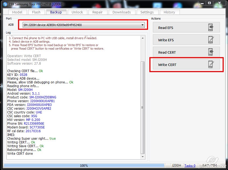View the History tab
This screenshot has height=170, width=228.
(x=169, y=12)
